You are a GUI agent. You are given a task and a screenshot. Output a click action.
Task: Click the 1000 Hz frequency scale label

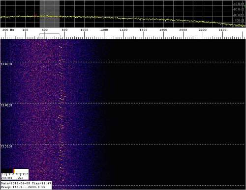click(x=84, y=30)
